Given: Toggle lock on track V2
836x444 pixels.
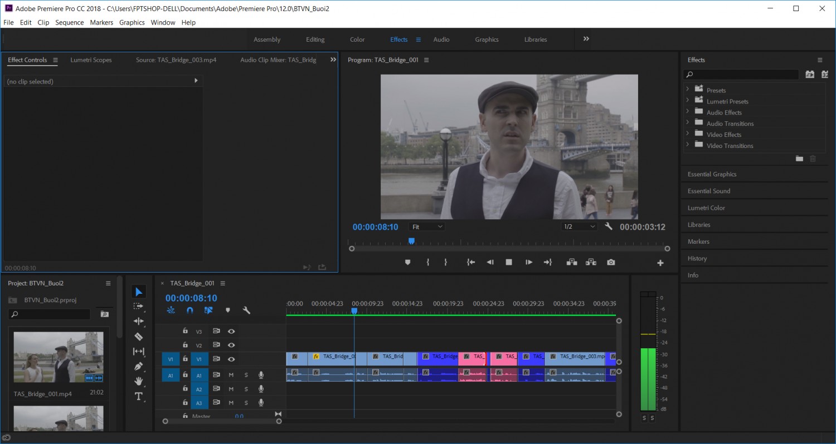Looking at the screenshot, I should click(185, 345).
